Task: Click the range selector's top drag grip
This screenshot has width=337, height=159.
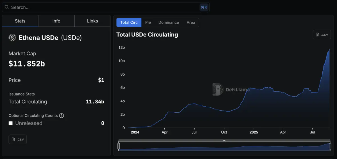Action: [x=224, y=140]
